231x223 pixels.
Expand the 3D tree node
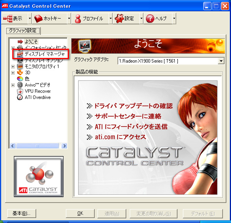[13, 73]
